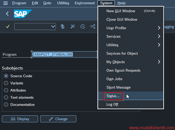This screenshot has width=175, height=130.
Task: Choose the Text elements radio option
Action: pyautogui.click(x=6, y=97)
